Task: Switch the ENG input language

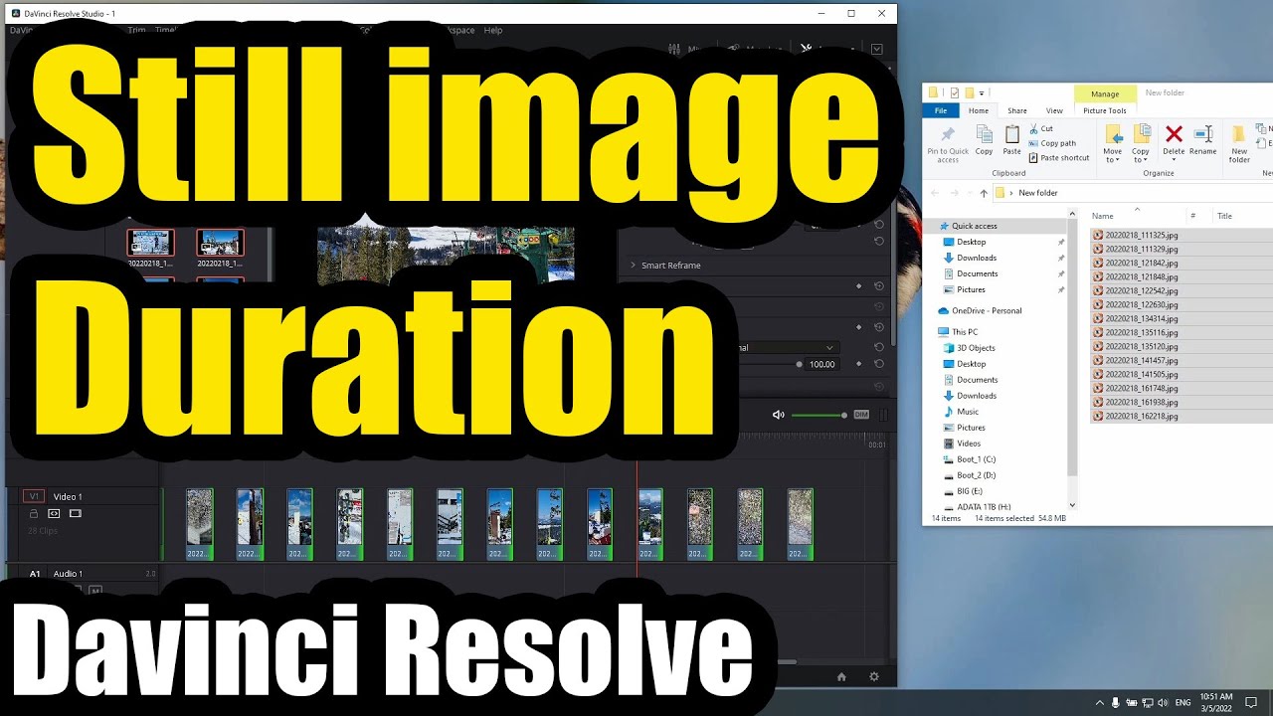Action: click(1182, 702)
